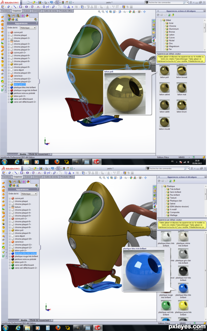Select the Circle sketch tool in upper window
Viewport: 207px width, 331px height.
coord(32,7)
